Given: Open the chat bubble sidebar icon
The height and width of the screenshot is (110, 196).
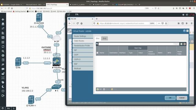Looking at the screenshot, I should click(3, 69).
